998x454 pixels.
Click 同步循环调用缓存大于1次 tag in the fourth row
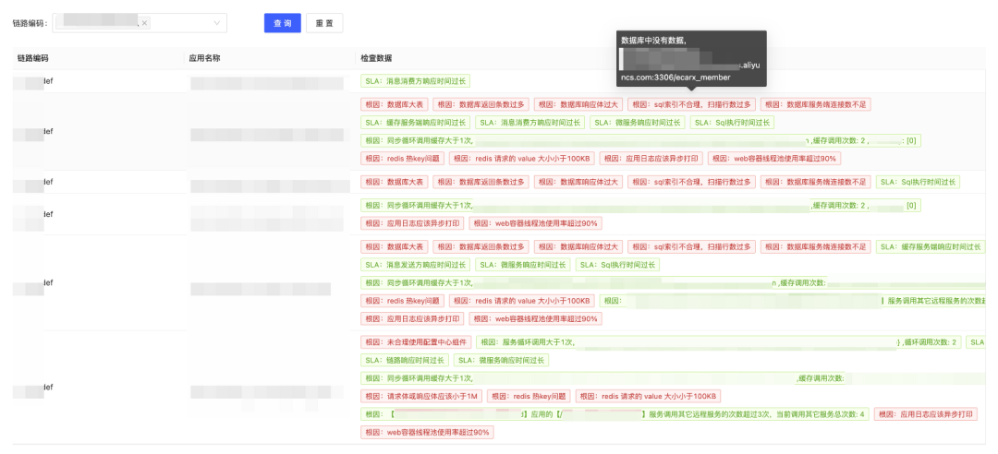point(640,206)
